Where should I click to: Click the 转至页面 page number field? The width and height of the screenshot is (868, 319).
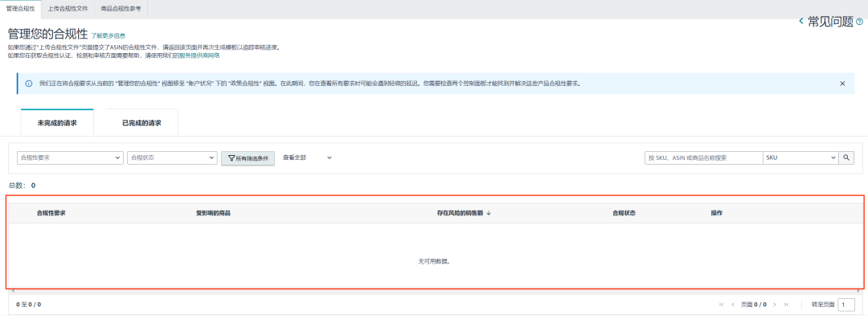tap(846, 305)
